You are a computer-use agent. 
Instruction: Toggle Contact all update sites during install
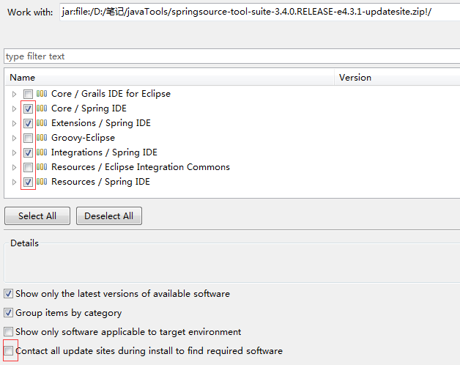click(9, 350)
